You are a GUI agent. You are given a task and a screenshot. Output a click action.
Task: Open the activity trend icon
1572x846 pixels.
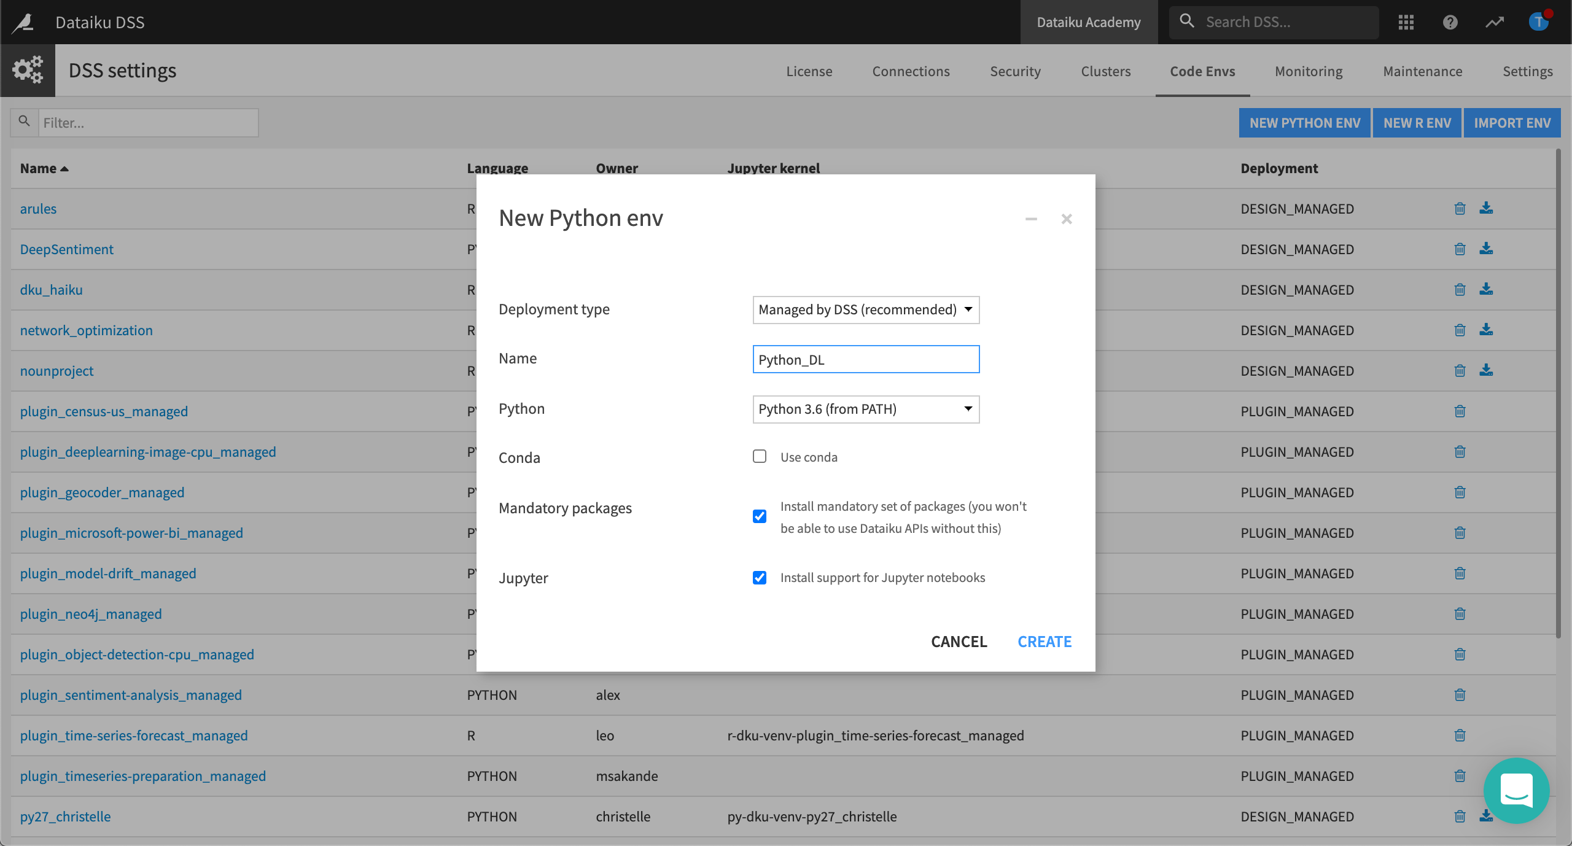pos(1495,22)
